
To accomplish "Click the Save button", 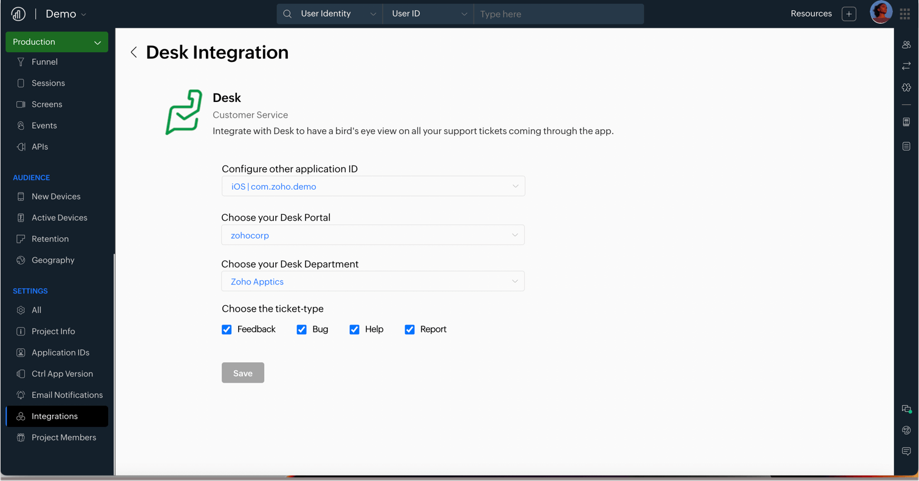I will (242, 373).
